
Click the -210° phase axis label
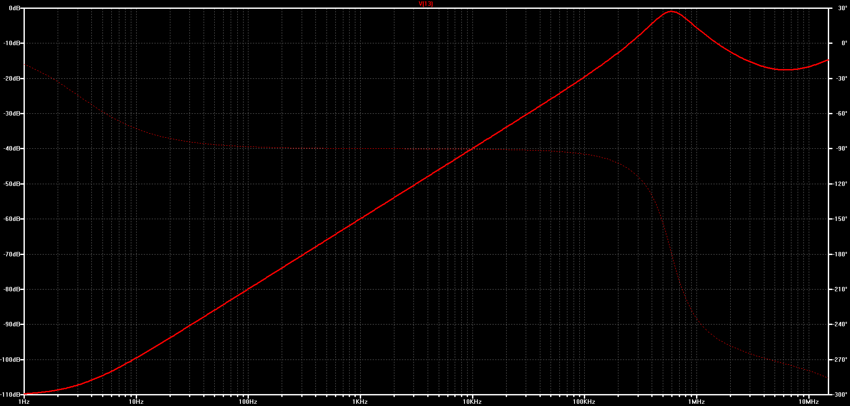point(840,289)
